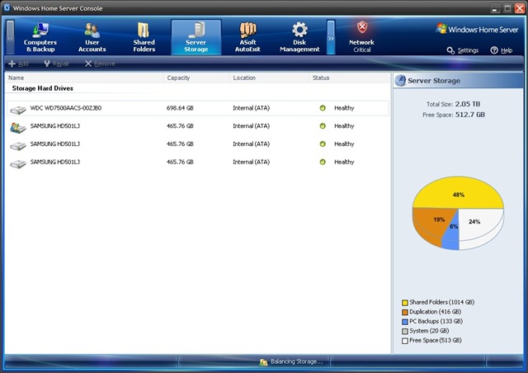Click the white Free Space legend swatch
This screenshot has width=528, height=373.
(x=405, y=341)
